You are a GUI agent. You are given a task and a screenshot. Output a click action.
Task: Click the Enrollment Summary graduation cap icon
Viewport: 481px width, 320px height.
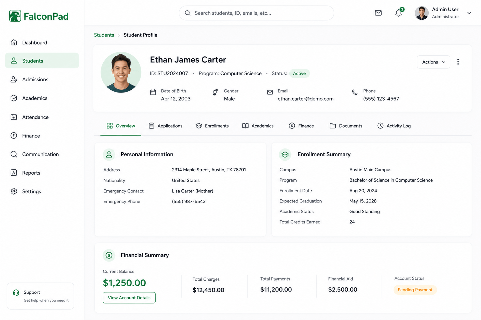(285, 154)
